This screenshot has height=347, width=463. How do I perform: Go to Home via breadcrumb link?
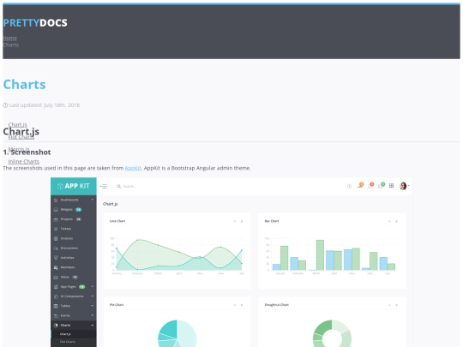pyautogui.click(x=9, y=38)
